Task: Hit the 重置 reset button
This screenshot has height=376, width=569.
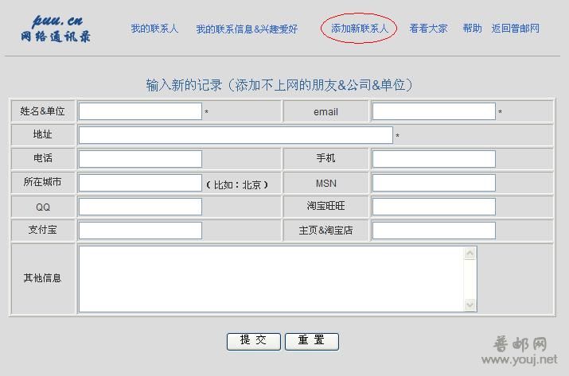Action: [x=312, y=341]
